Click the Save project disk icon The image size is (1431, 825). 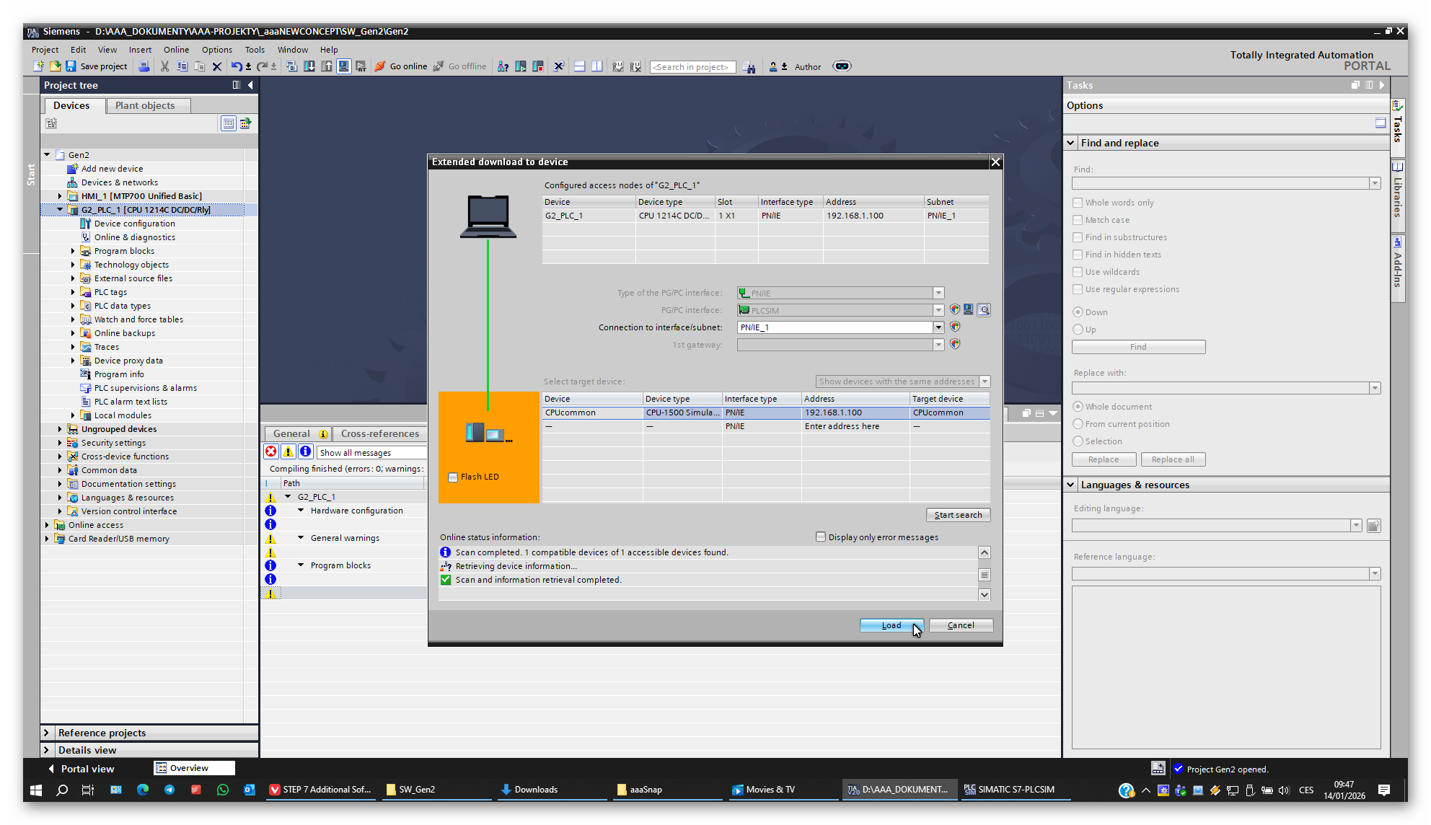71,66
